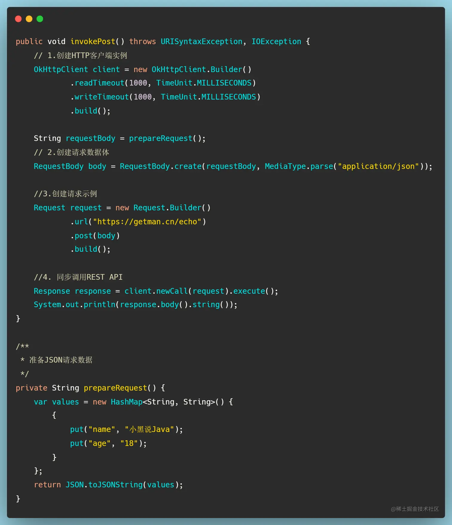Click IOException in the method signature
This screenshot has height=525, width=452.
point(276,42)
